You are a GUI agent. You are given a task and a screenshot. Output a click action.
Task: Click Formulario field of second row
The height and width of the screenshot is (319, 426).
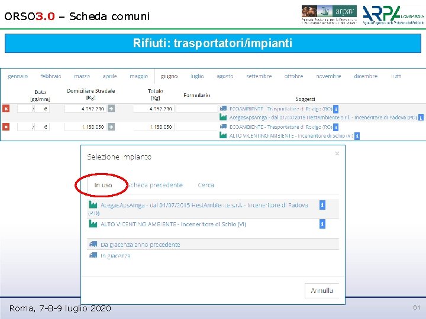196,126
